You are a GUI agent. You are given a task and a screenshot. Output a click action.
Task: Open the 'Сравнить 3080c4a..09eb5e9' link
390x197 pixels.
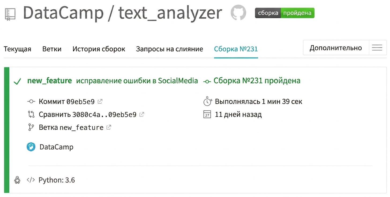(x=88, y=114)
